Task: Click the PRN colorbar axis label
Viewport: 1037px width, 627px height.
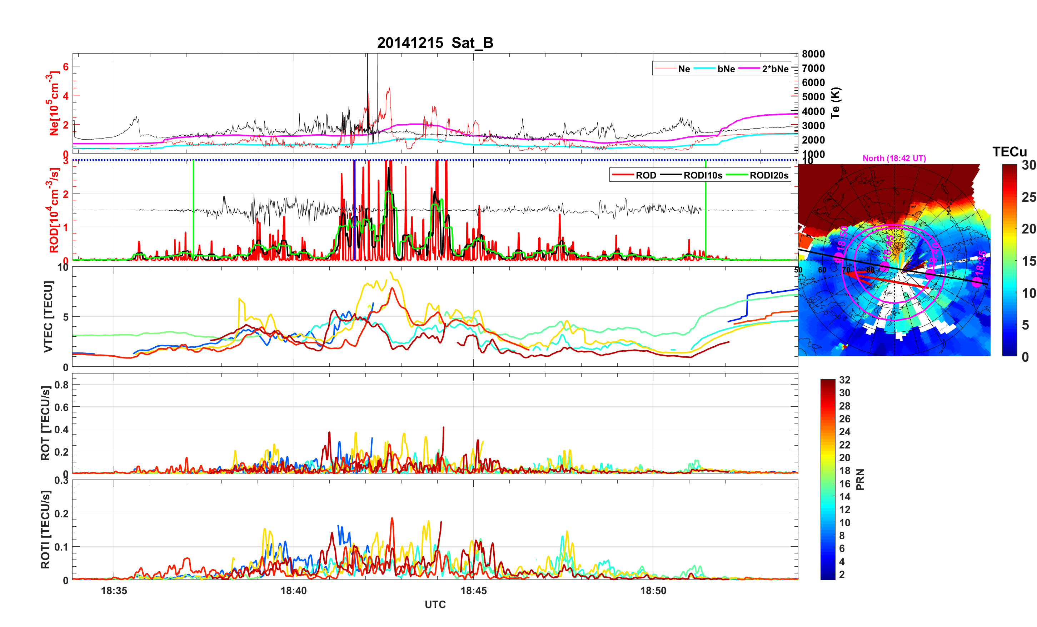Action: click(860, 479)
